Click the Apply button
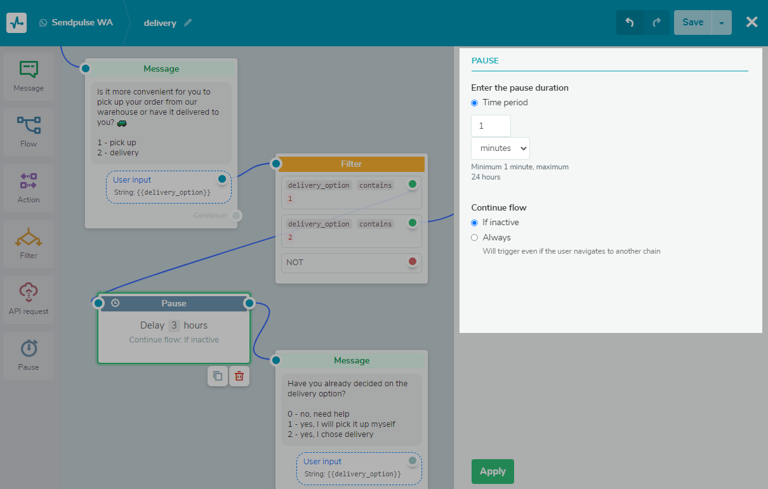This screenshot has width=768, height=489. (493, 471)
